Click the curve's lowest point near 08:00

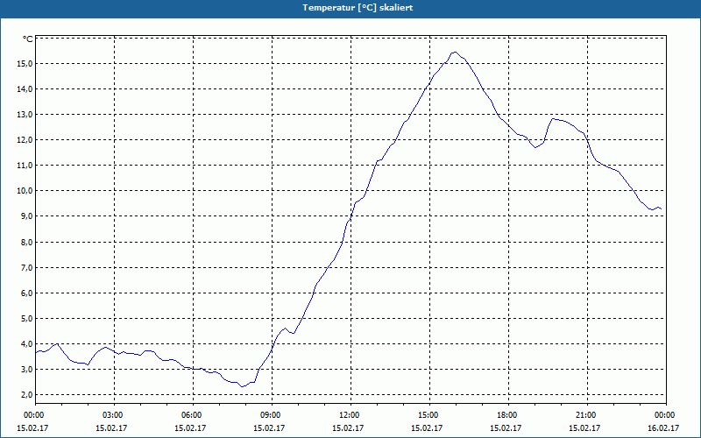[x=243, y=386]
